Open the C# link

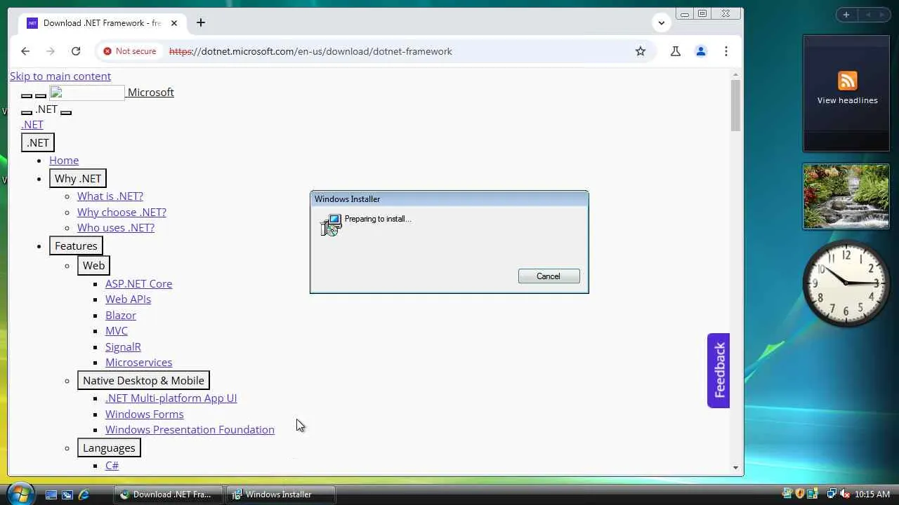tap(112, 466)
